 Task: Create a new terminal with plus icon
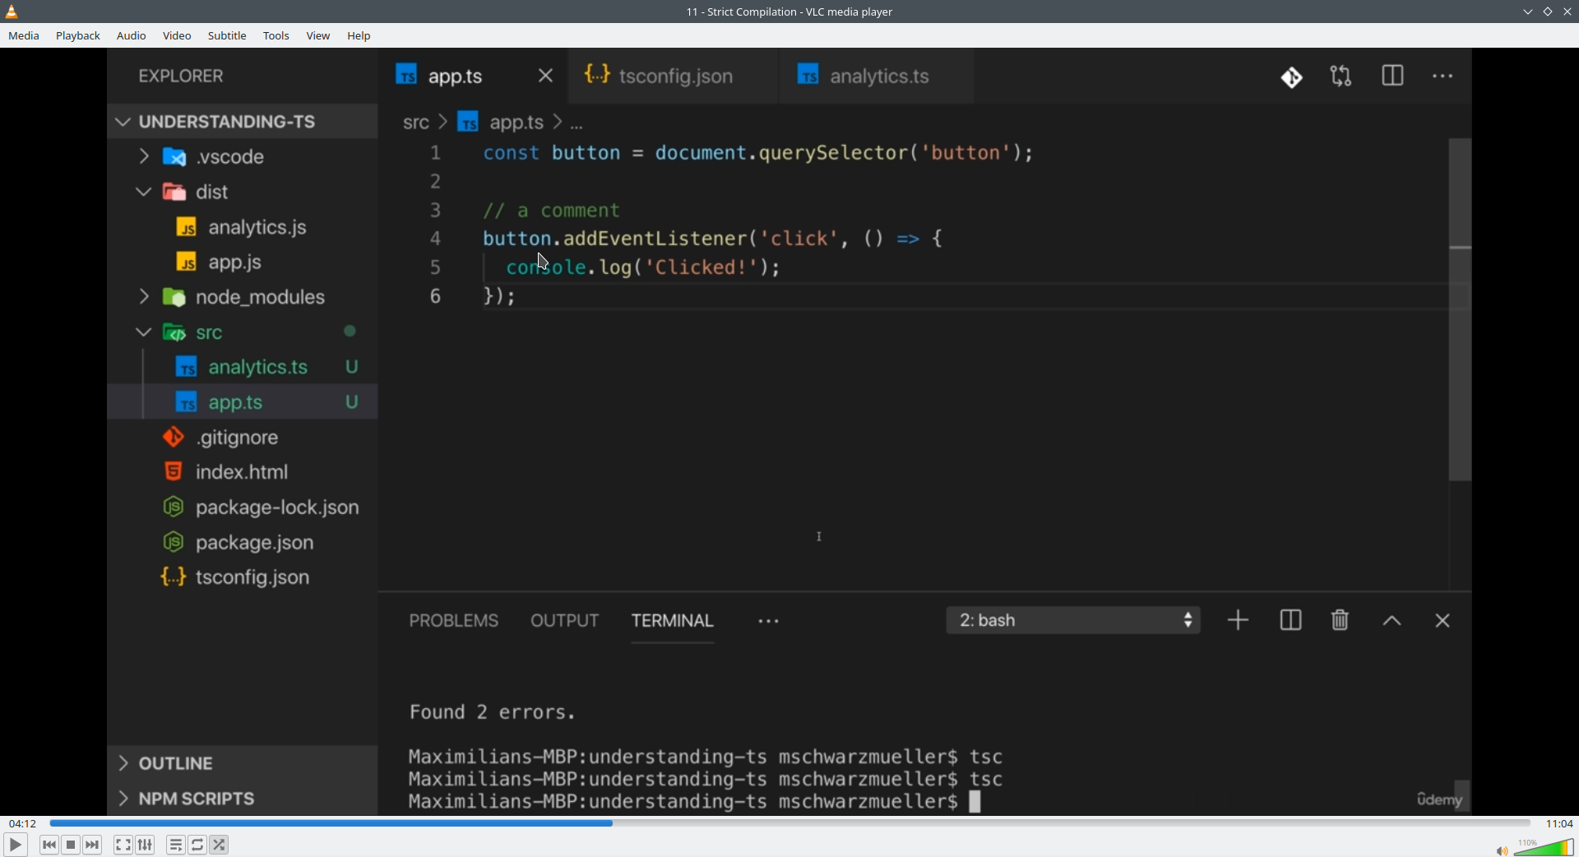click(1239, 621)
